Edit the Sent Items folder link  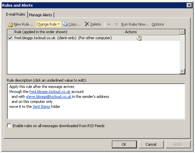click(x=42, y=107)
